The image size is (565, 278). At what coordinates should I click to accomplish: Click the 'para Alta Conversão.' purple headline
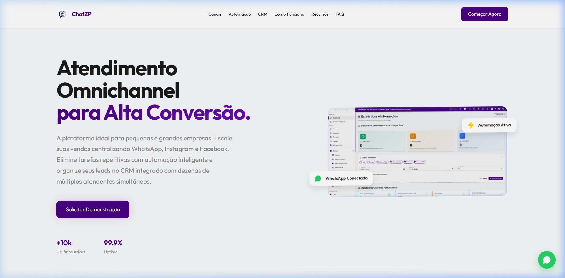tap(153, 113)
